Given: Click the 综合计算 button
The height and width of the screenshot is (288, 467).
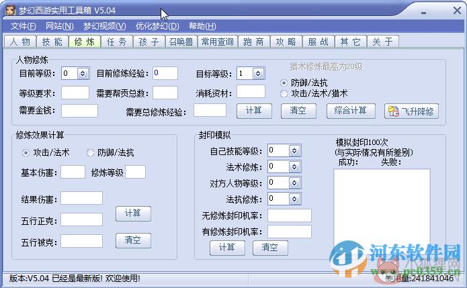Looking at the screenshot, I should [x=351, y=111].
